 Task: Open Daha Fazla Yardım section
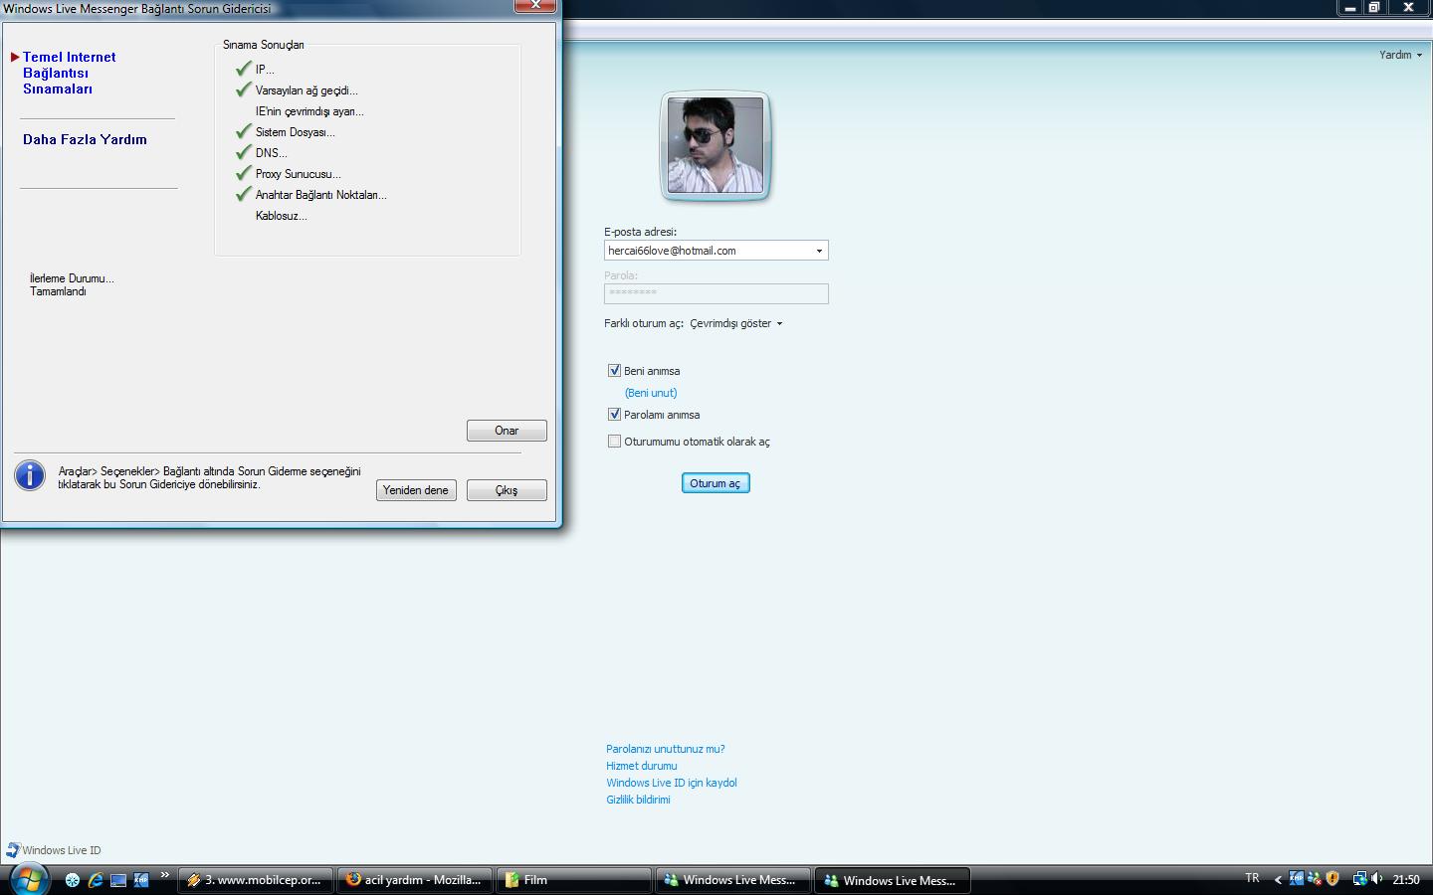point(85,139)
